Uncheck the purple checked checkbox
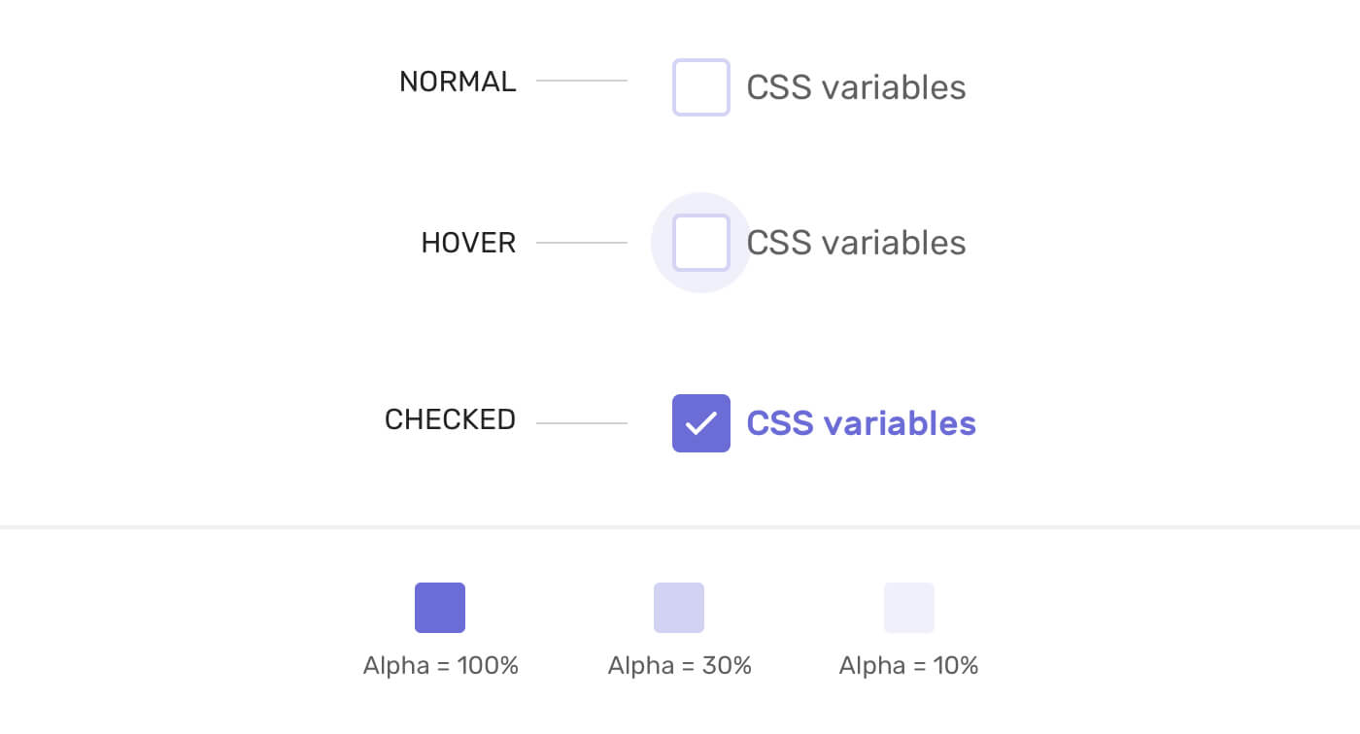1360x734 pixels. pos(700,423)
